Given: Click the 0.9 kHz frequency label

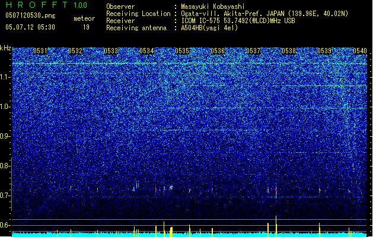Looking at the screenshot, I should (5, 136).
